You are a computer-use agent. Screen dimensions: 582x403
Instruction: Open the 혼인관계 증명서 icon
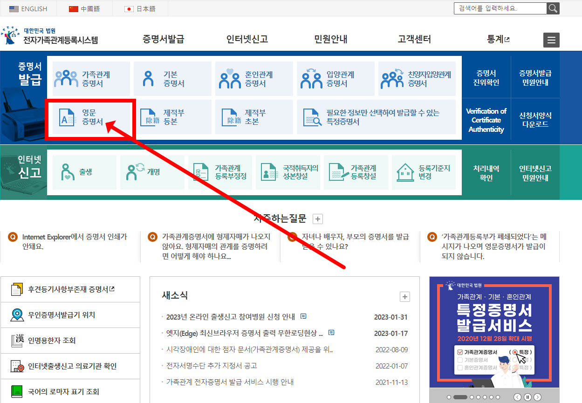click(x=254, y=78)
